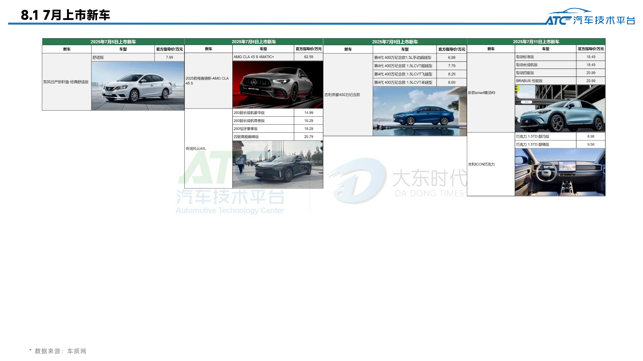Select the 18.29 price cell
Screen dimensions: 643x361
308,129
